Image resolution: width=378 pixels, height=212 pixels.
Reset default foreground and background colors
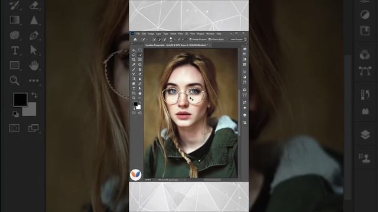click(x=134, y=108)
